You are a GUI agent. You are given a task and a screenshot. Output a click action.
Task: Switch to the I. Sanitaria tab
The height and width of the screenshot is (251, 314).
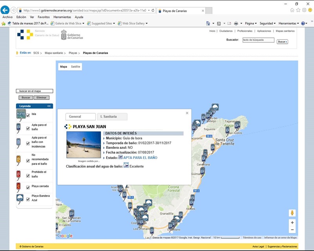[112, 117]
